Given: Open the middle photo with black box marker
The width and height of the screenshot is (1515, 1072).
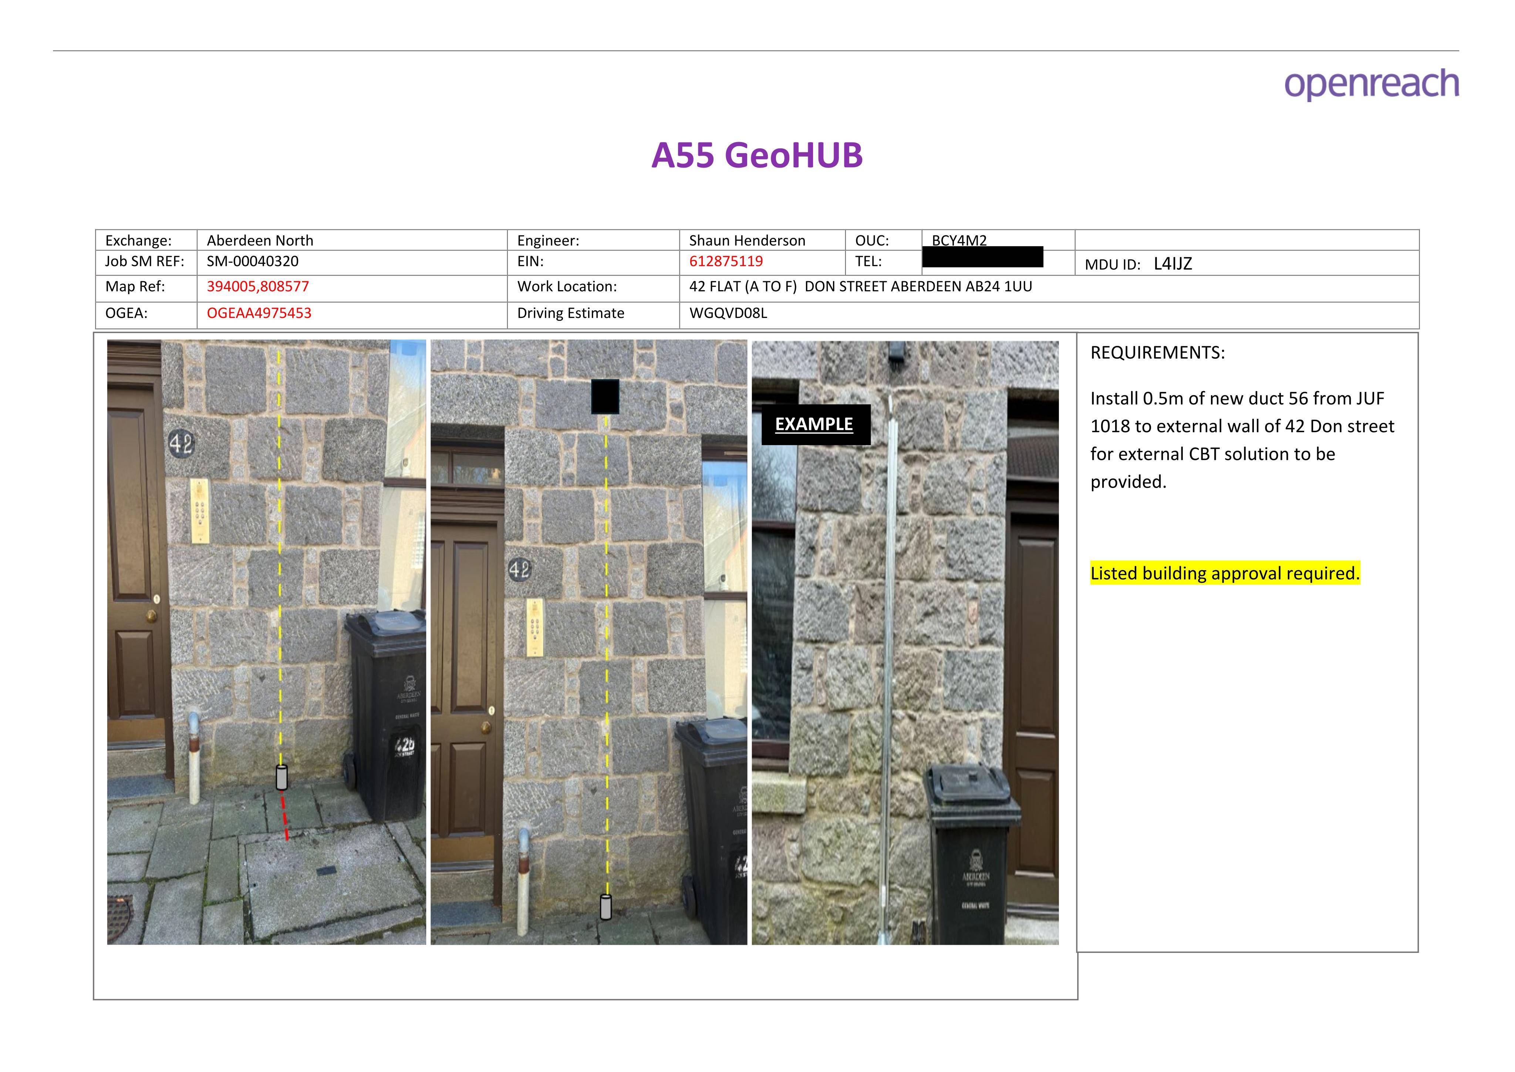Looking at the screenshot, I should [x=588, y=642].
